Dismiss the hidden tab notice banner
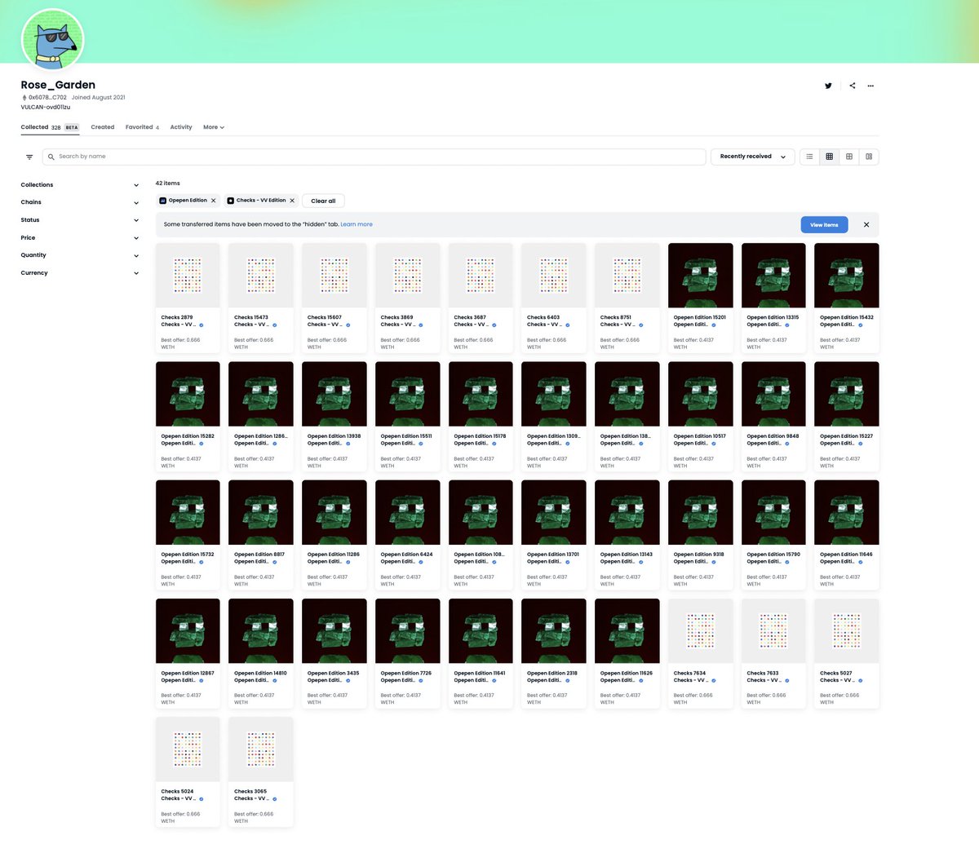The width and height of the screenshot is (979, 853). coord(866,224)
